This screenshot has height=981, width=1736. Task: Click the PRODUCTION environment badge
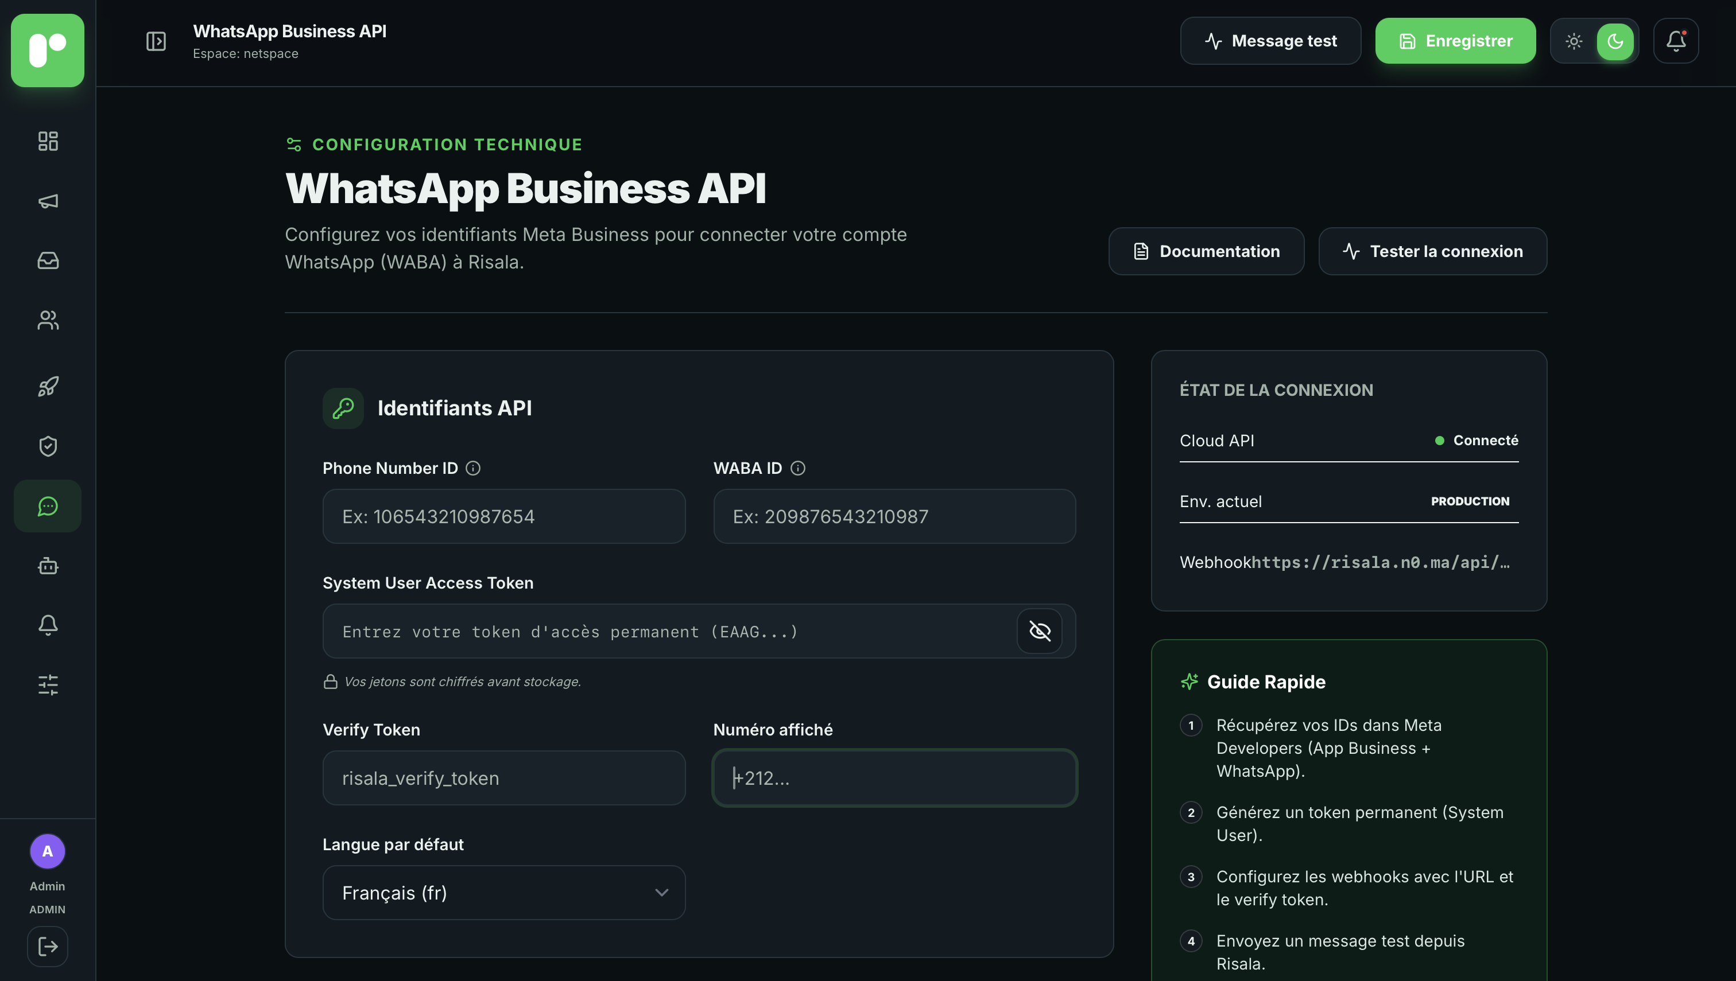click(1470, 501)
